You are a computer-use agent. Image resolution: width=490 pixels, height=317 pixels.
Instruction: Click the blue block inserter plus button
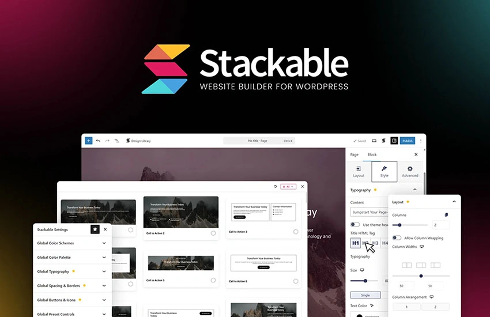tap(89, 141)
